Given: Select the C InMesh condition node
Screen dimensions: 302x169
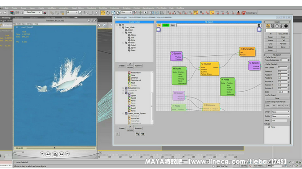Looking at the screenshot, I should (x=209, y=68).
